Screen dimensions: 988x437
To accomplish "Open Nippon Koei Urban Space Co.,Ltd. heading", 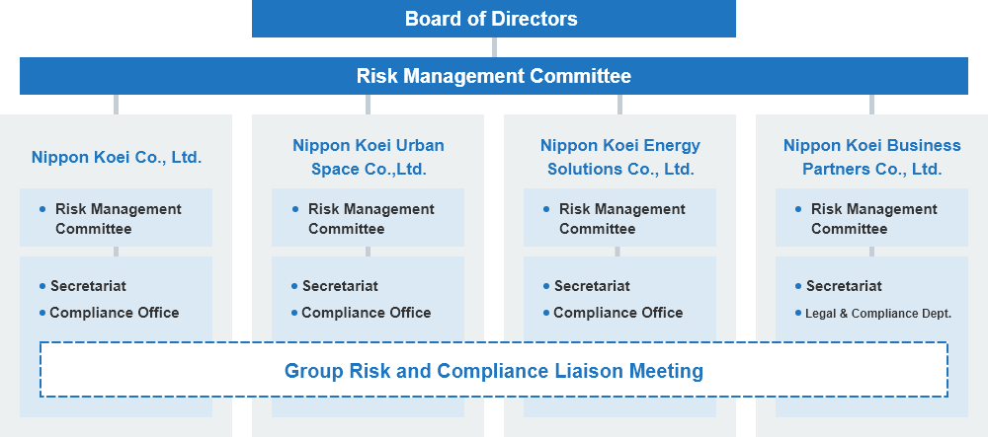I will pyautogui.click(x=369, y=157).
